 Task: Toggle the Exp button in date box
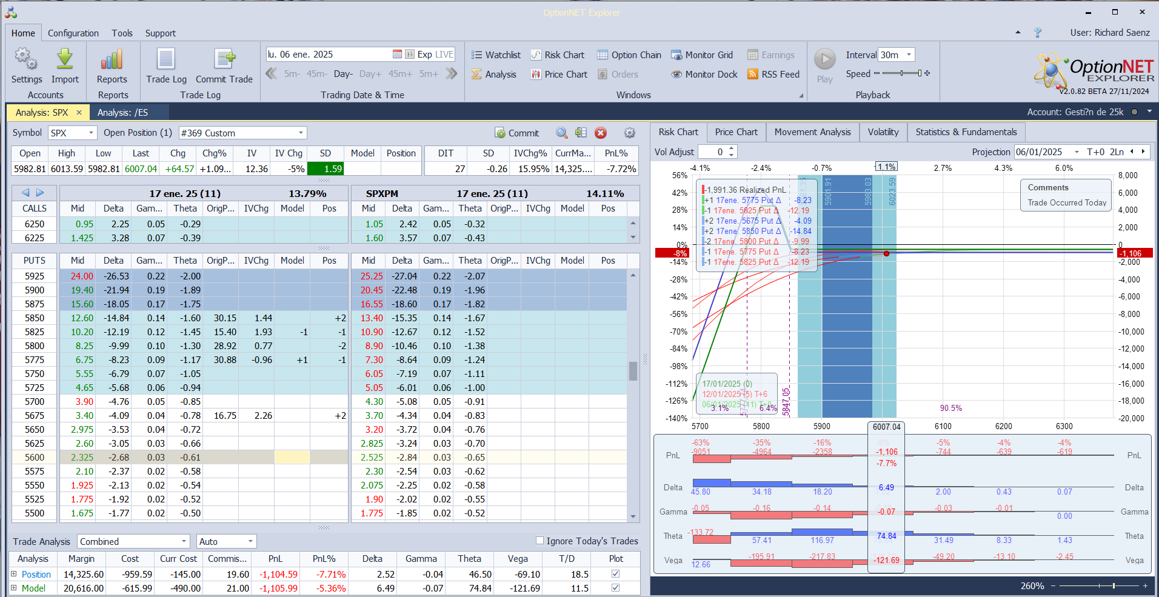[425, 54]
